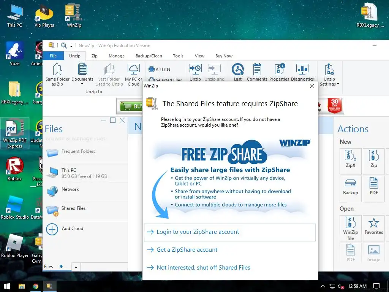Click Same Folder as Zip icon
The image size is (389, 292).
(57, 69)
